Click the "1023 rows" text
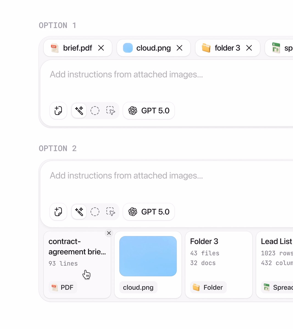The width and height of the screenshot is (293, 329). coord(277,253)
